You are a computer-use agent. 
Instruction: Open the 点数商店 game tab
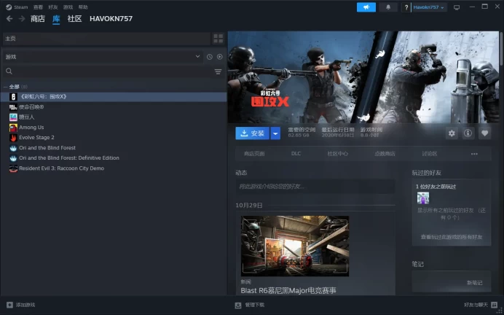click(x=385, y=154)
